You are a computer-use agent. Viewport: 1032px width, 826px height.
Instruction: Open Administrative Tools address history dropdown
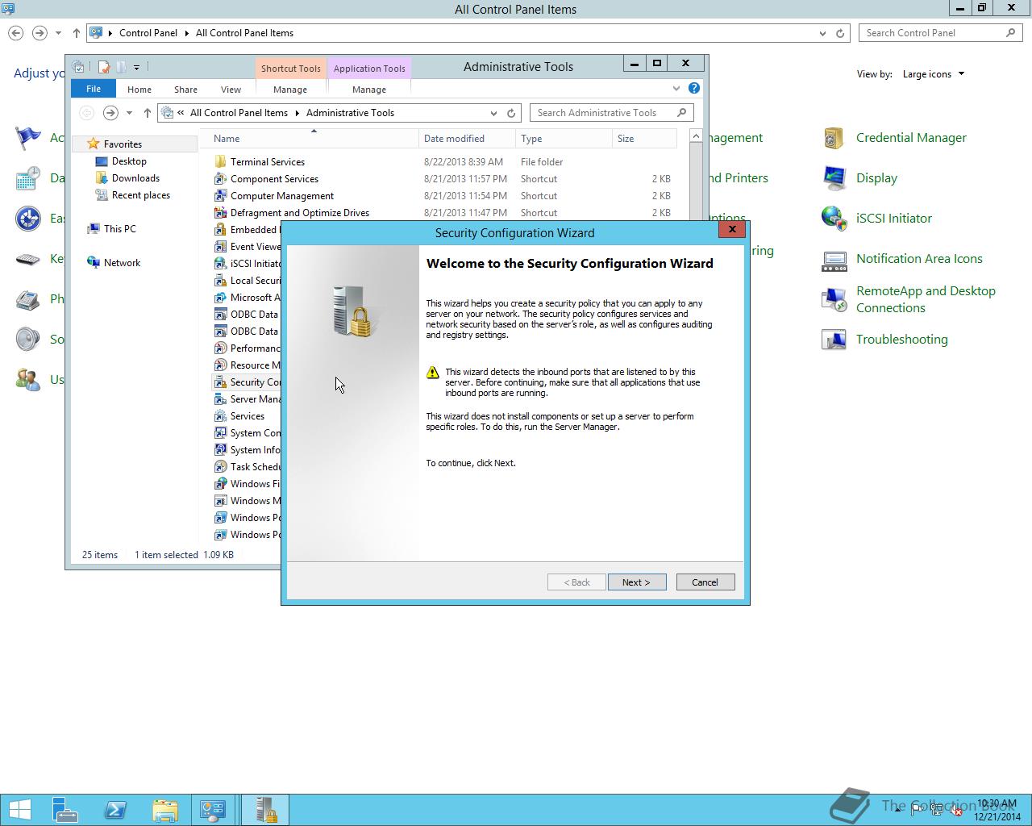(493, 113)
